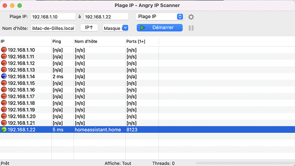Screen dimensions: 295x166
Task: Open preferences with the gear icon
Action: tap(191, 17)
